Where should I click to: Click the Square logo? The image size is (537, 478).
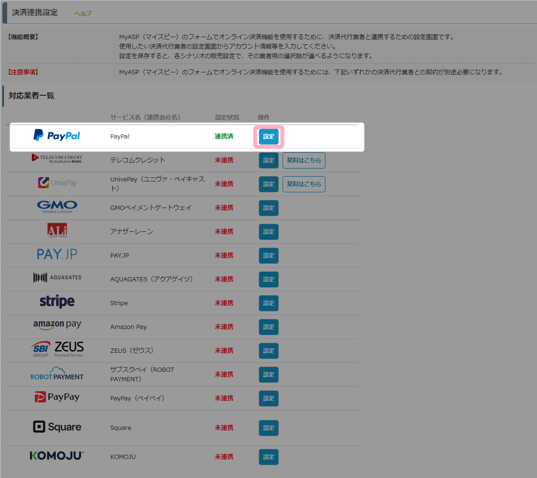57,427
